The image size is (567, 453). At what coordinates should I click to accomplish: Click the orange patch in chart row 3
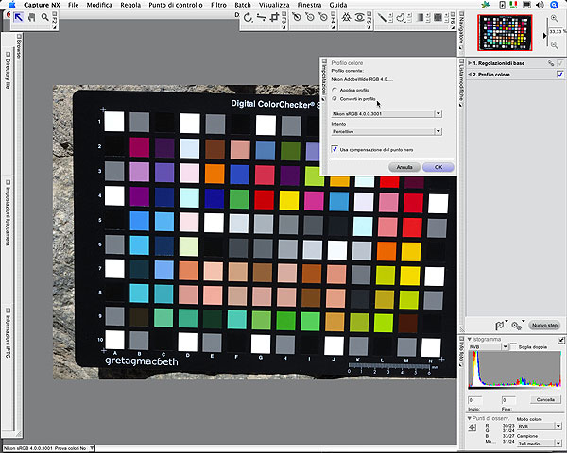[215, 174]
